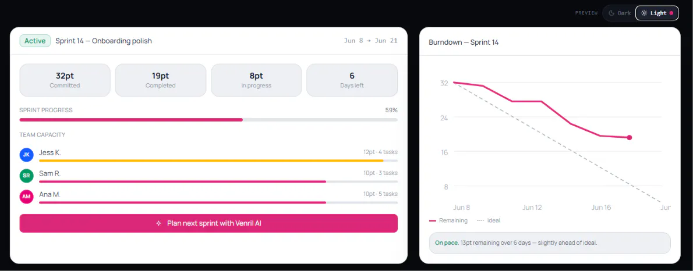
Task: Click the sprint progress bar
Action: [x=208, y=120]
